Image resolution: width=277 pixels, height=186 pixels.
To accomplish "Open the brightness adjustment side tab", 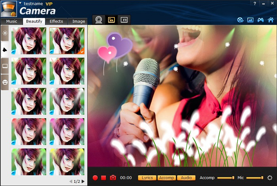I will tap(5, 33).
